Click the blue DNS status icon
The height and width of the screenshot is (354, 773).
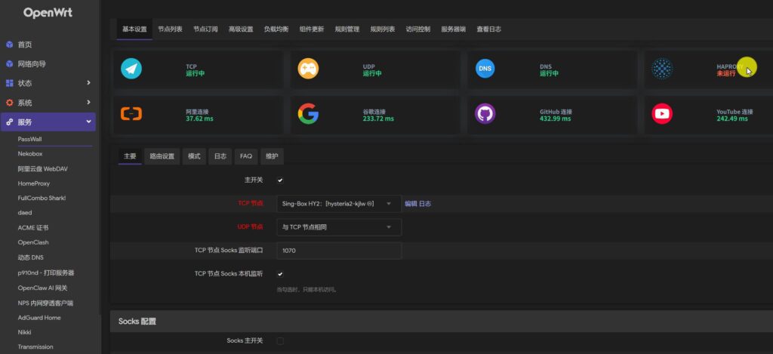pos(485,69)
